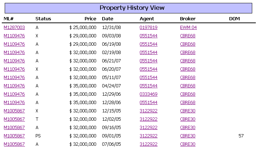Image resolution: width=258 pixels, height=149 pixels.
Task: Open M1109476 listing dated 12/28/06
Action: tap(14, 103)
